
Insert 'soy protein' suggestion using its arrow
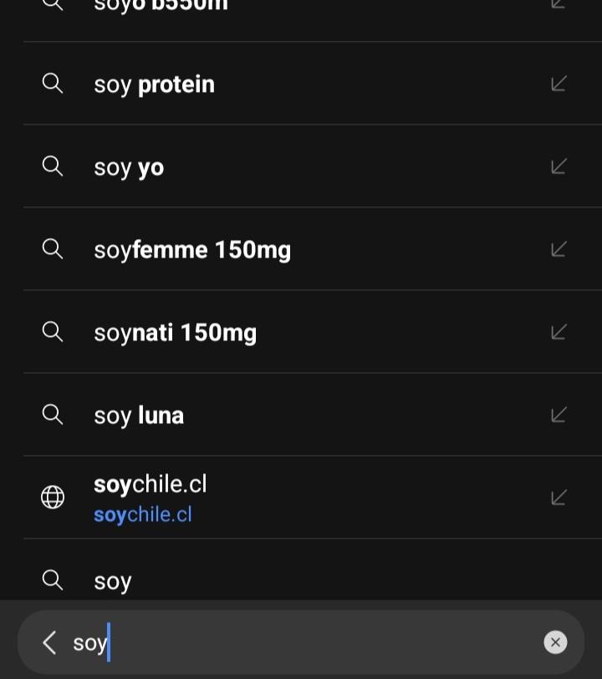(559, 84)
